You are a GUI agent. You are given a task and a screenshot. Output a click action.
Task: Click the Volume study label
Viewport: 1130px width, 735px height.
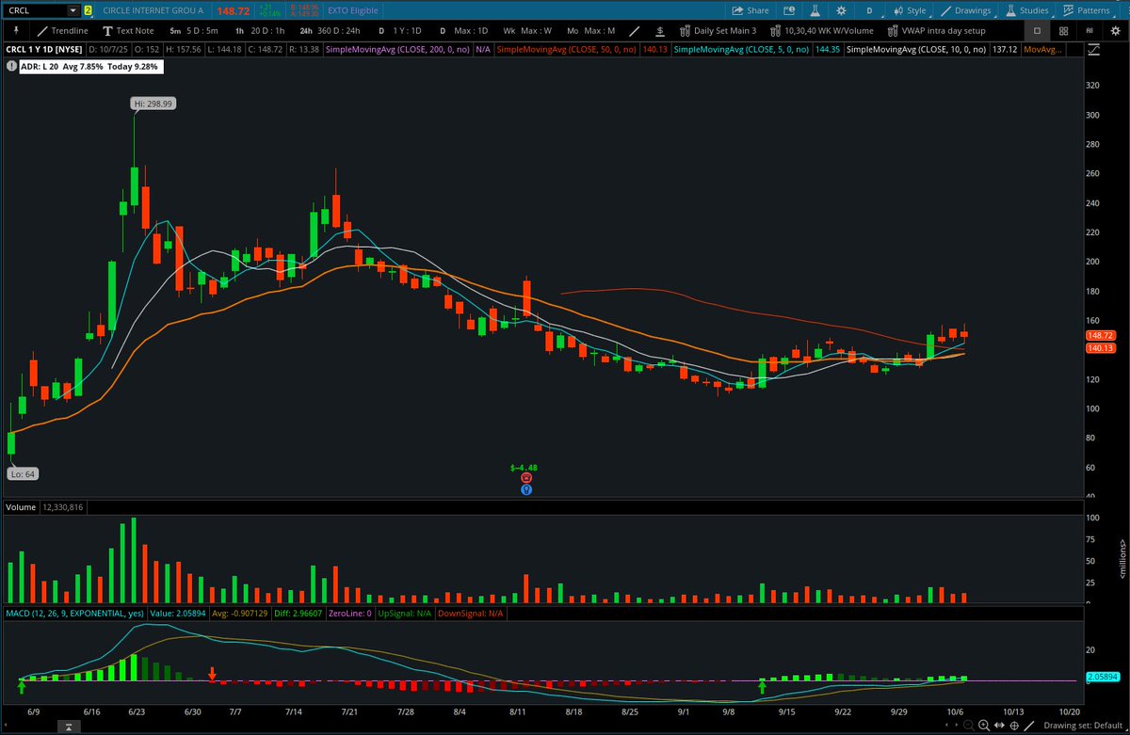[x=20, y=507]
